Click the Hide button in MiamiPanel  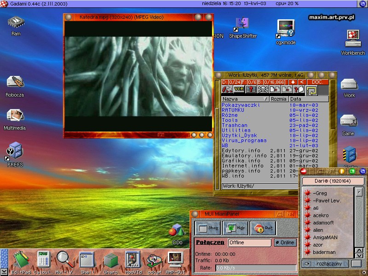tap(236, 228)
